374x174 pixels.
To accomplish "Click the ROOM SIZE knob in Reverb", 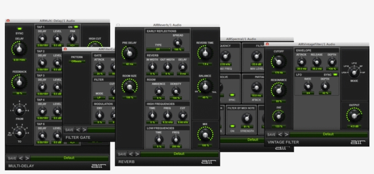I will coord(130,87).
